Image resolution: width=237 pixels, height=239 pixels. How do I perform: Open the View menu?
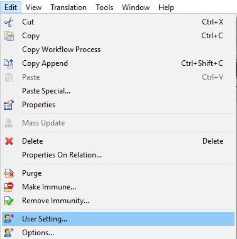click(33, 8)
